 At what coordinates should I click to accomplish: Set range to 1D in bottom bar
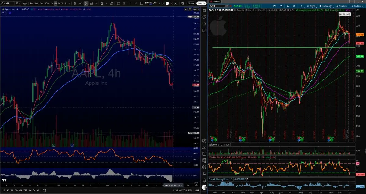click(4, 190)
